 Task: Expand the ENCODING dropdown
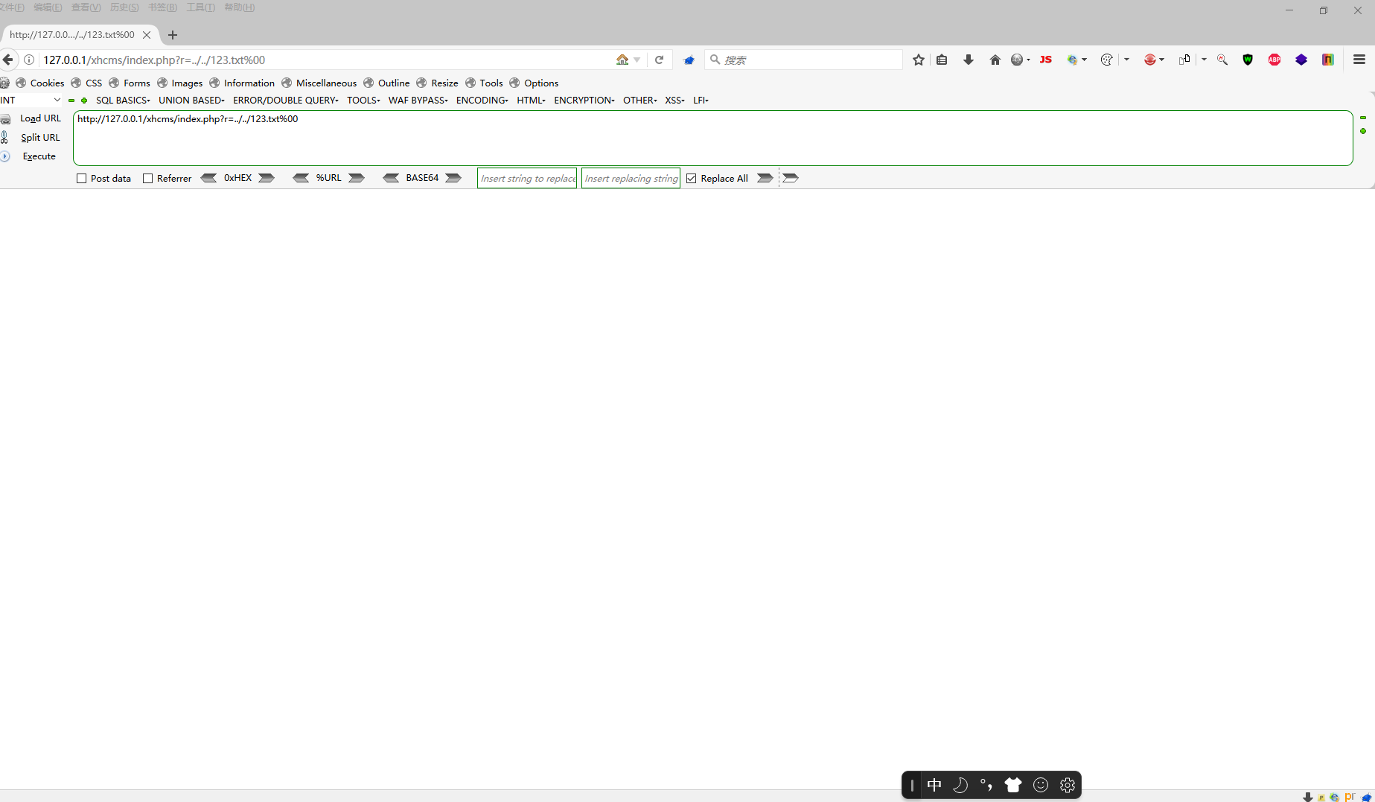(480, 100)
